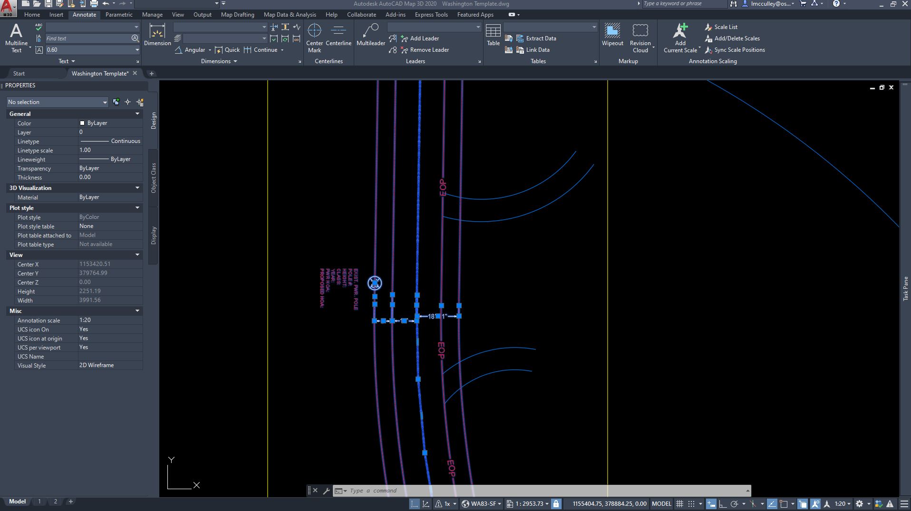
Task: Switch to the Parametric ribbon tab
Action: pyautogui.click(x=118, y=14)
